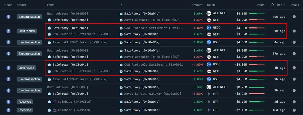Image resolution: width=303 pixels, height=115 pixels.
Task: Open transaction hash 0x6d7b7040
Action: coord(27,31)
